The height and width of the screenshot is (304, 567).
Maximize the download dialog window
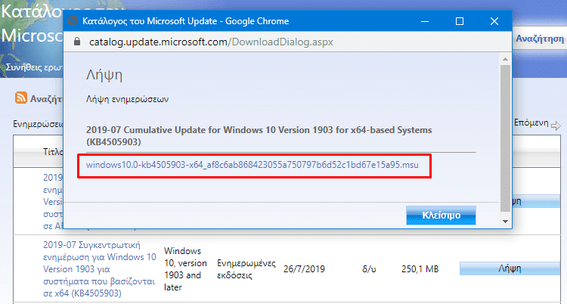(460, 21)
